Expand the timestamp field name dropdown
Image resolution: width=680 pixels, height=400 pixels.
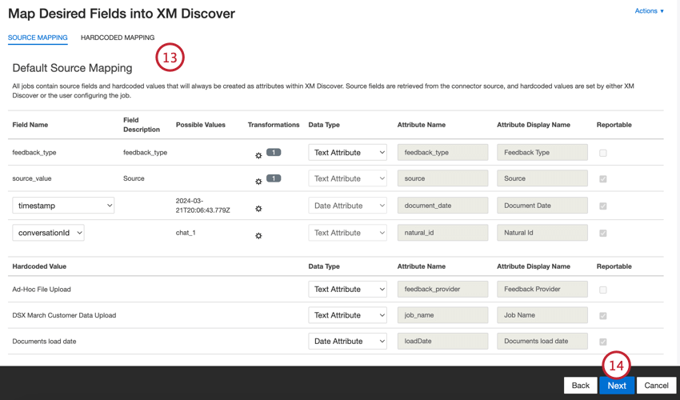click(63, 206)
